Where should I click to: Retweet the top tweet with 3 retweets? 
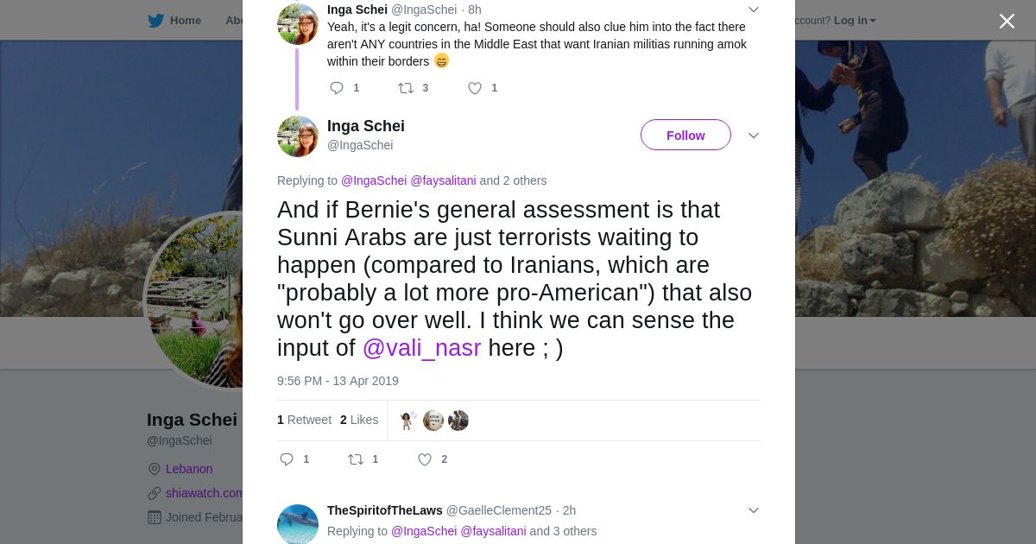(x=405, y=88)
